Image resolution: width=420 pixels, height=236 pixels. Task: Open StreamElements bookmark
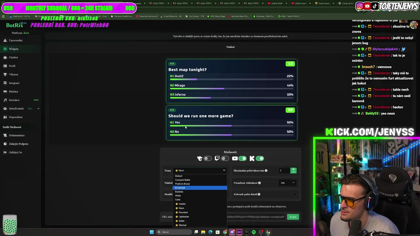click(171, 16)
